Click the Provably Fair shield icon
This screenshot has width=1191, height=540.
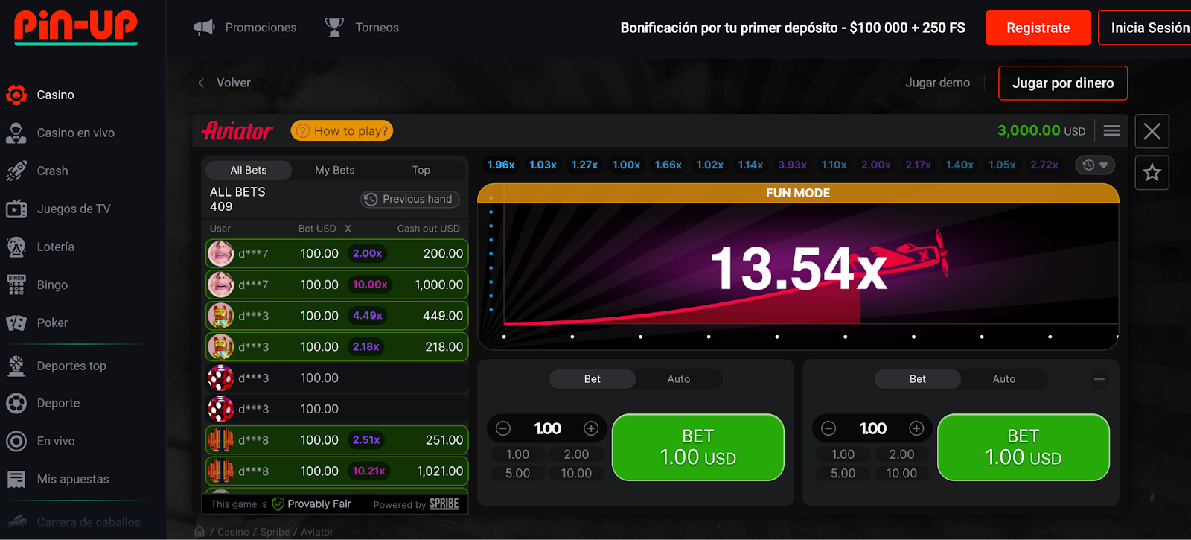pyautogui.click(x=278, y=504)
